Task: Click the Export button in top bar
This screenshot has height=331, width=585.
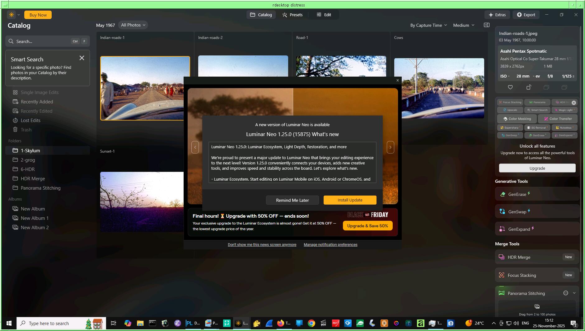Action: [x=526, y=15]
